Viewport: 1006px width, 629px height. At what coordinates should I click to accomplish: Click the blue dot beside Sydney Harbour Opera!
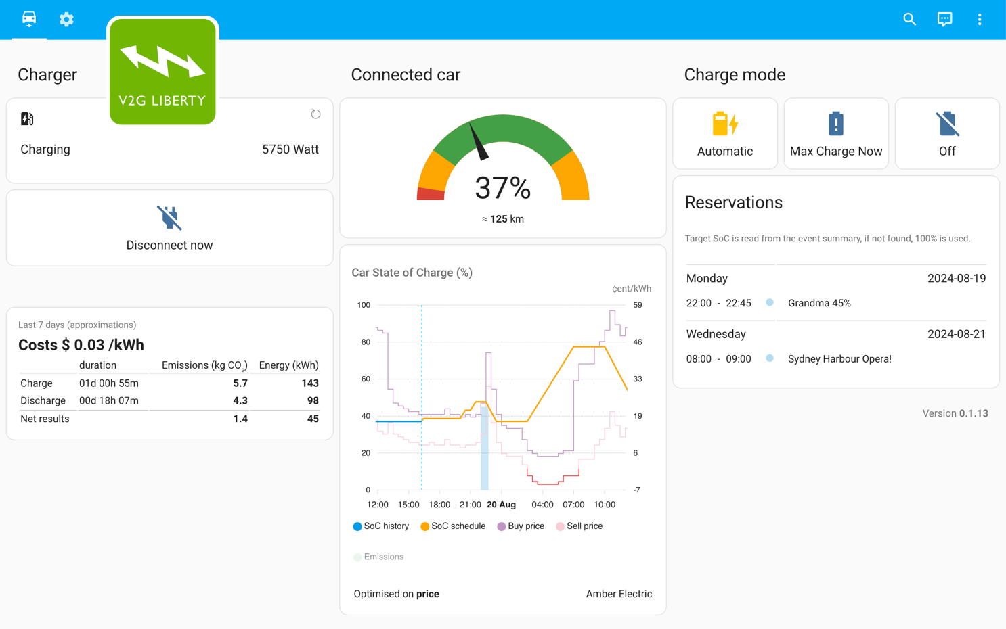770,358
